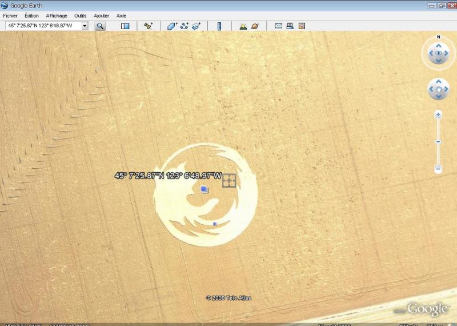
Task: Click the 45° 7'25.87"N placemark label
Action: 168,176
